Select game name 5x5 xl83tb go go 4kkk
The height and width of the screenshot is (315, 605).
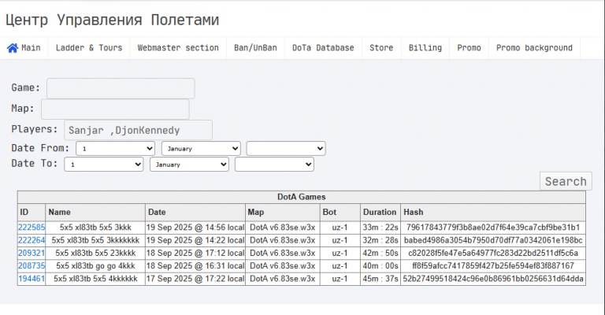95,265
